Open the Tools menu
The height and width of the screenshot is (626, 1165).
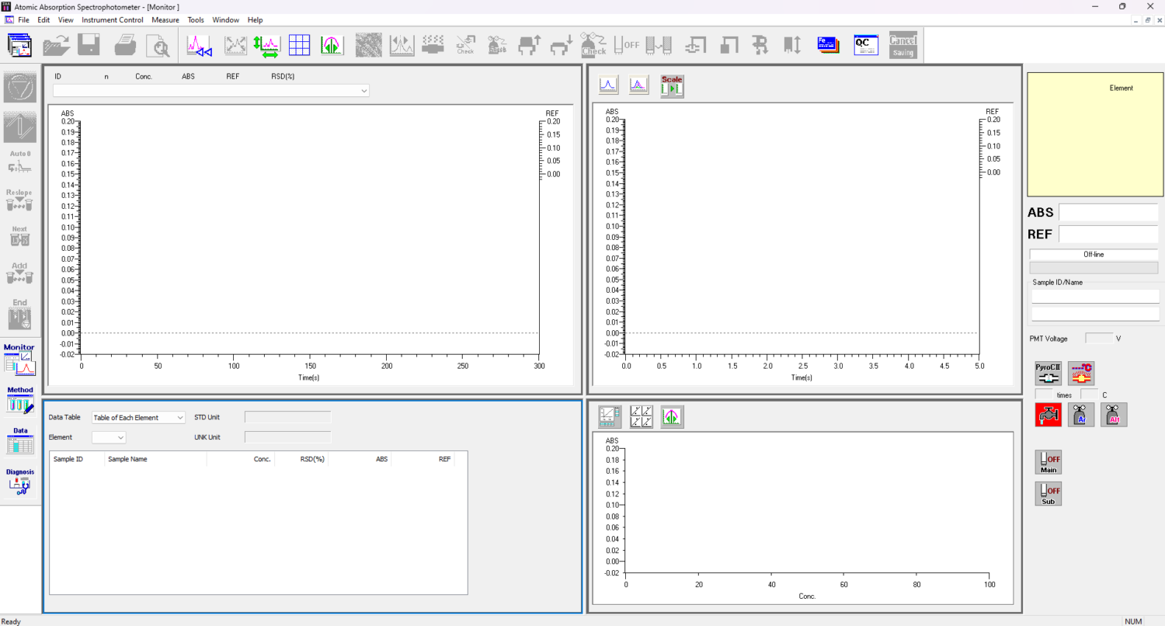pos(196,19)
